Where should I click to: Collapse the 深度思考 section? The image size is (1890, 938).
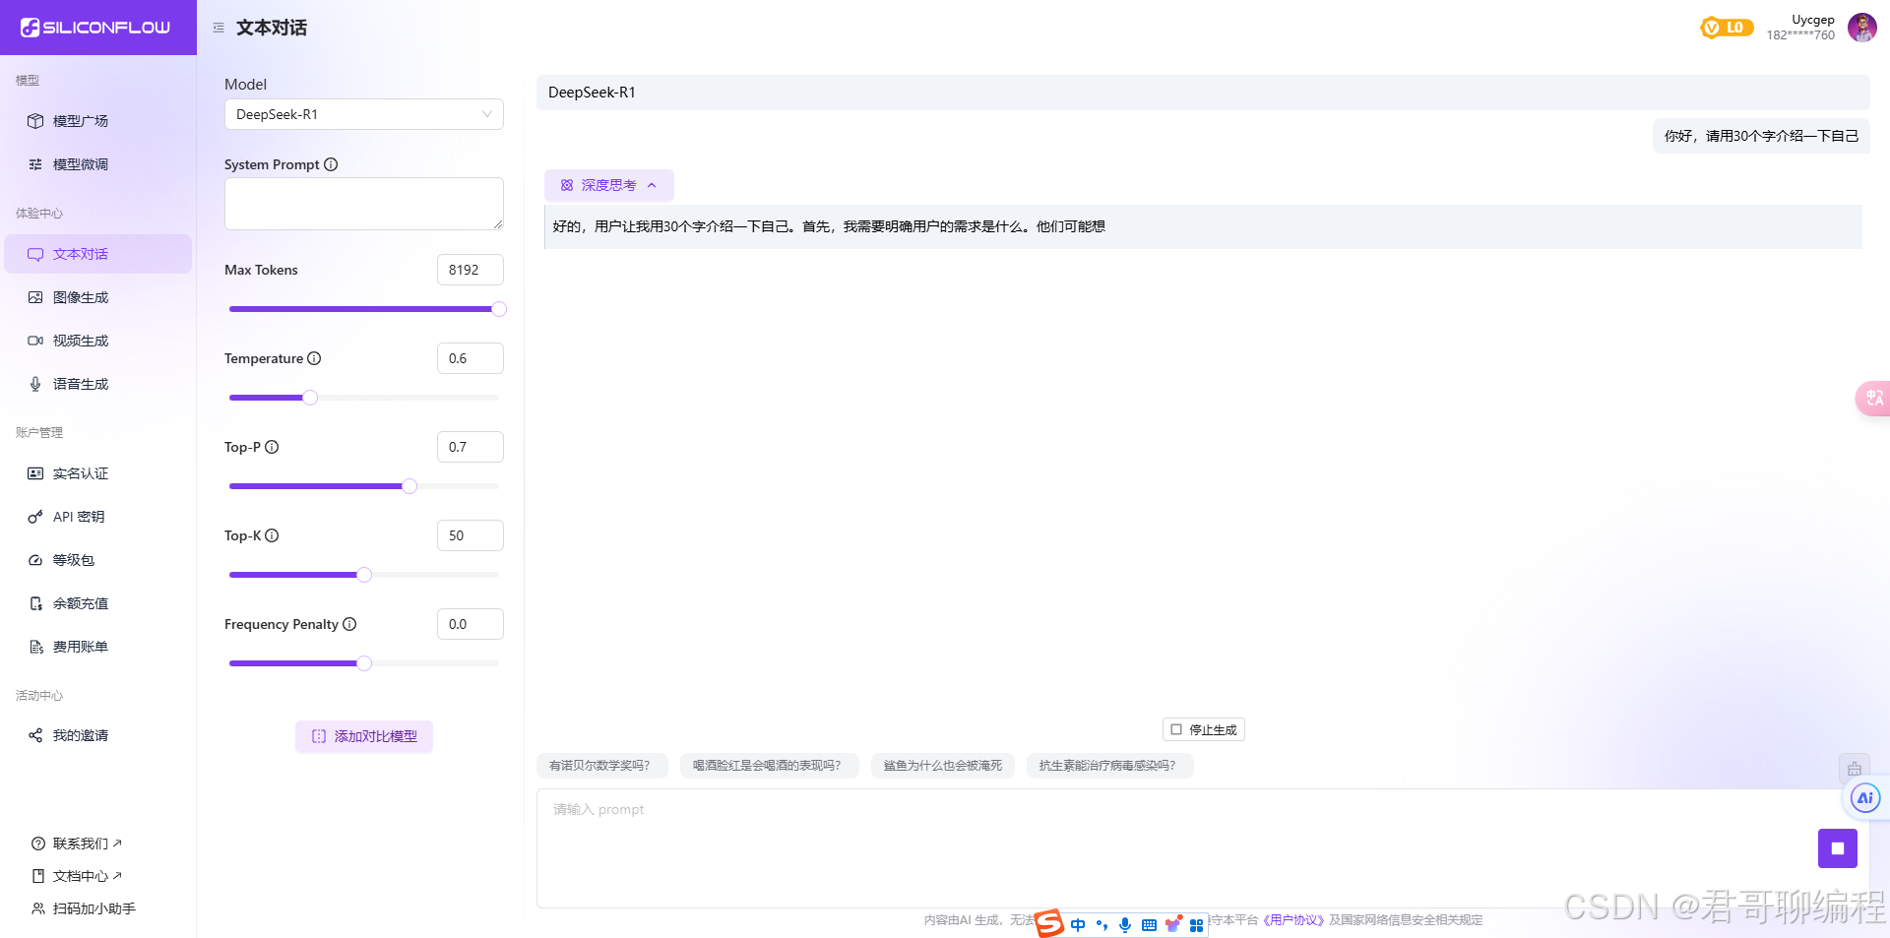pos(608,185)
